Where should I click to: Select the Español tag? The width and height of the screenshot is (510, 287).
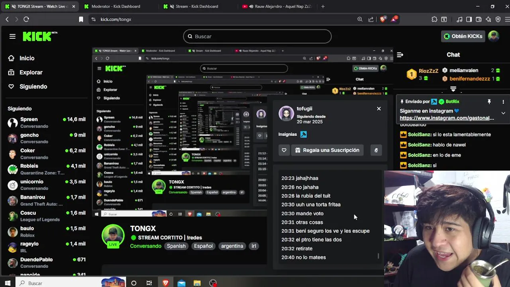click(203, 246)
